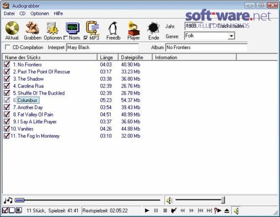The image size is (280, 217).
Task: Click the resize grip in the window corner
Action: click(275, 213)
